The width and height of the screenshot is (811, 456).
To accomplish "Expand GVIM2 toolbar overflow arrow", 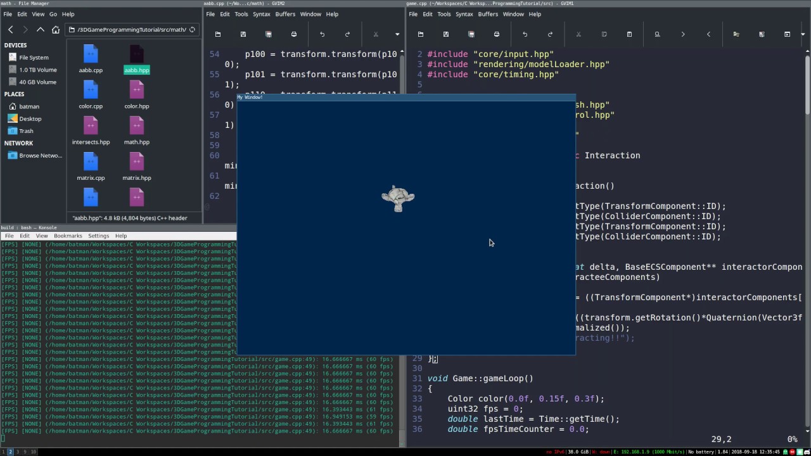I will [x=397, y=34].
